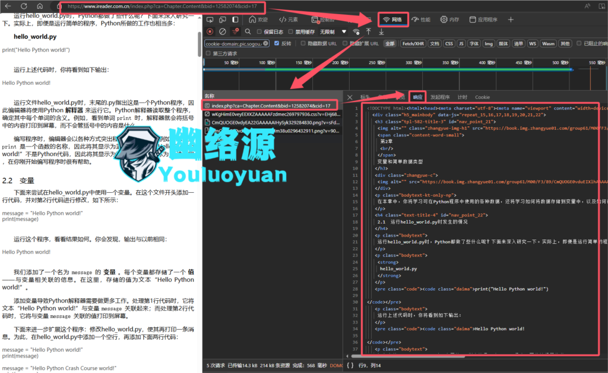Filter requests by 媒体 media type
Screen dimensions: 608x373
click(503, 44)
